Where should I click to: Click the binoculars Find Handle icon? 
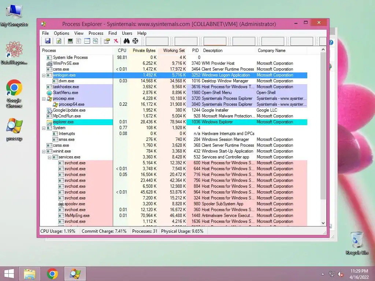point(126,41)
